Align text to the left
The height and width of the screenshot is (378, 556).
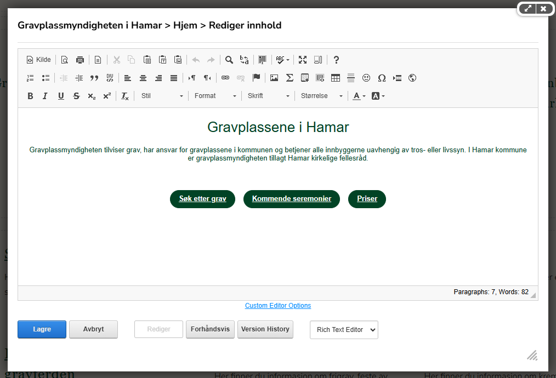(128, 78)
